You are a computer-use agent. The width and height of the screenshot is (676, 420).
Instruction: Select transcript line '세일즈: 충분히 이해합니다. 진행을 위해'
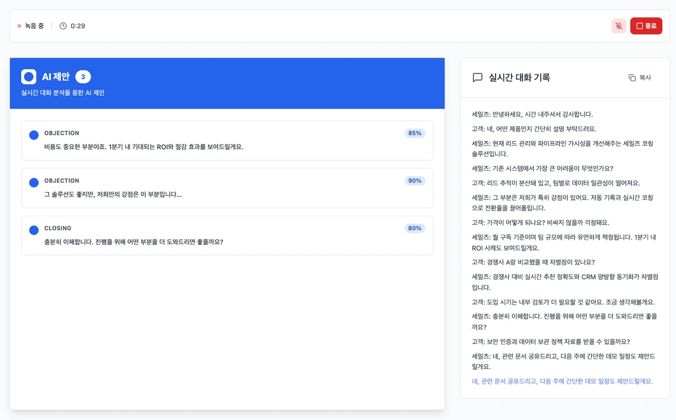pyautogui.click(x=565, y=321)
